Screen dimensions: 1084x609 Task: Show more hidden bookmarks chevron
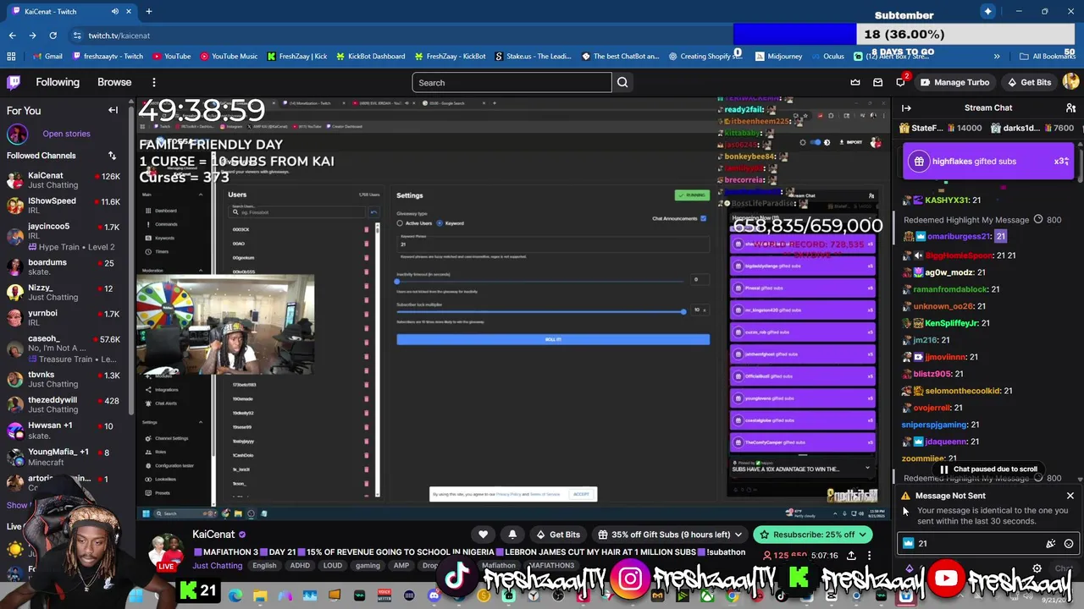click(997, 56)
